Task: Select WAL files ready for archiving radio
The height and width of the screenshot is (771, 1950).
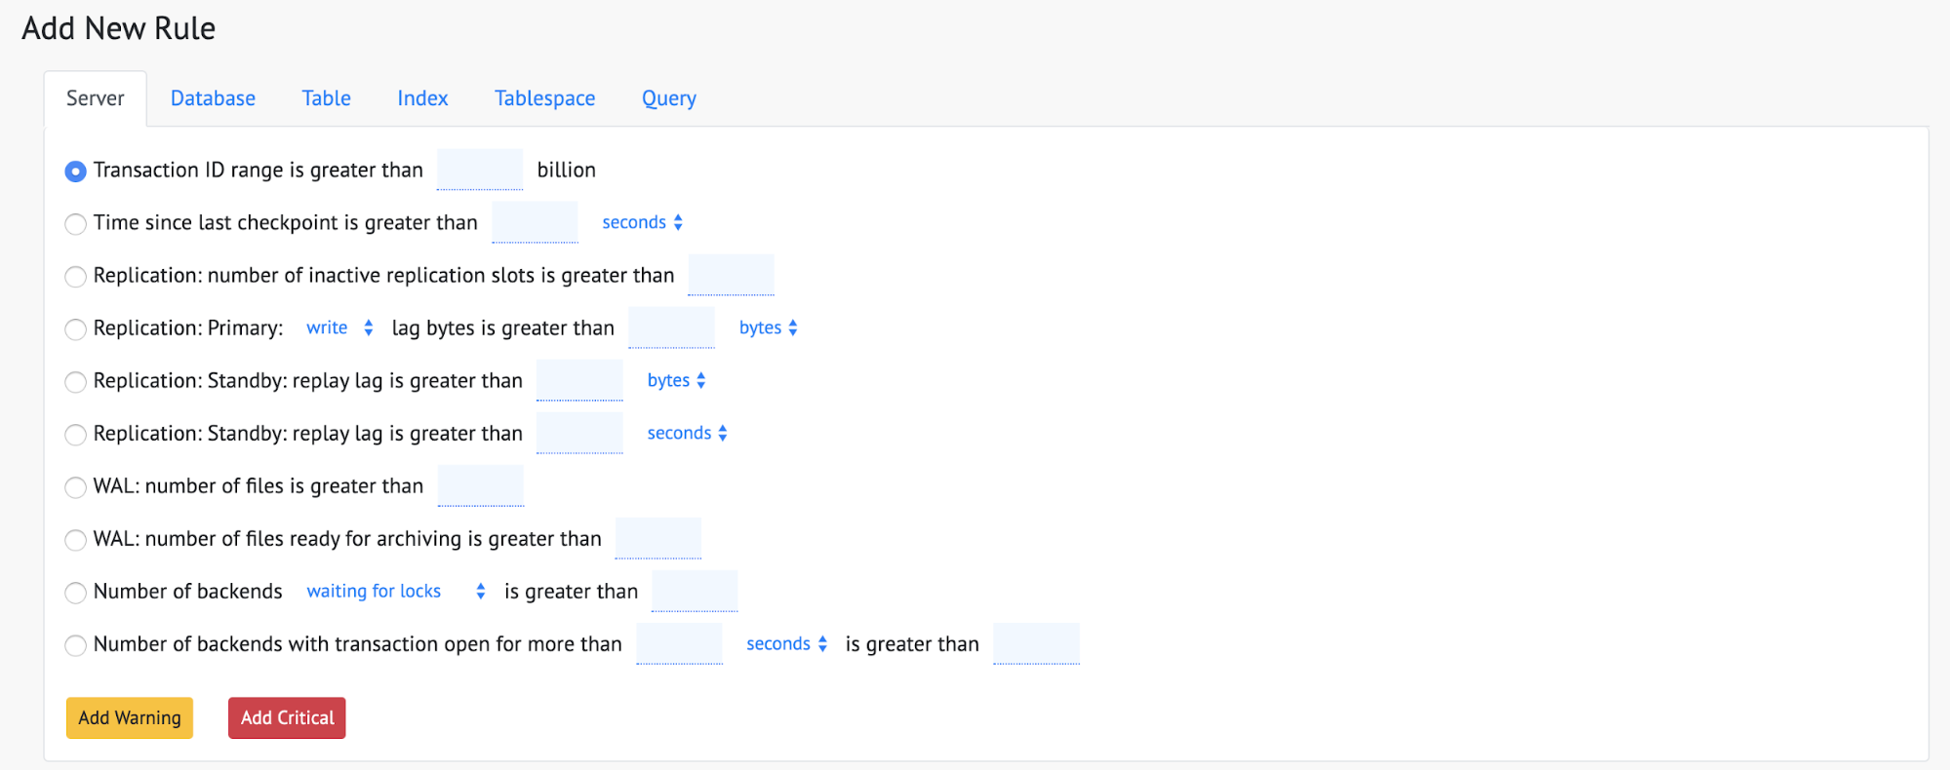Action: tap(75, 540)
